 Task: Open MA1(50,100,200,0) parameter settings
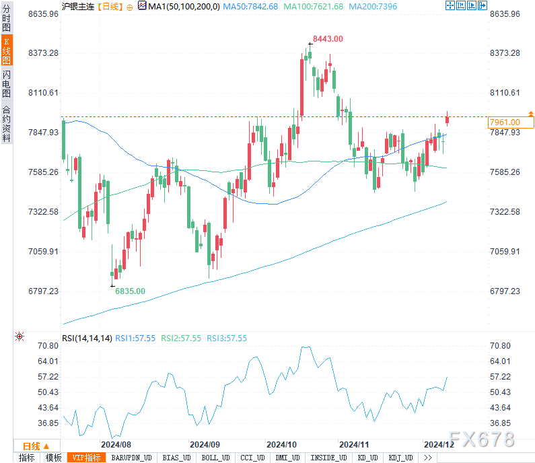(x=184, y=7)
